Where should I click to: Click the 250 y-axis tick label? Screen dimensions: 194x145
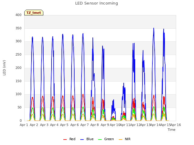[x=18, y=54]
